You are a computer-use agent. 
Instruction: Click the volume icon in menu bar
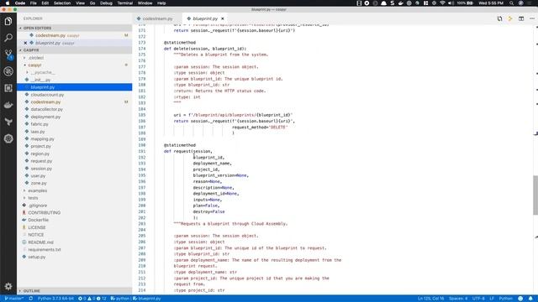click(451, 3)
